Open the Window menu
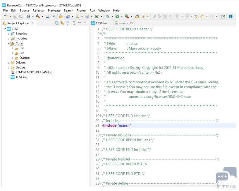Screen dimensions: 239x191 104,11
